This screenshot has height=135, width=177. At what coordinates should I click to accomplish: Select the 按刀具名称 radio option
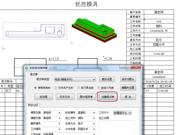(78, 88)
